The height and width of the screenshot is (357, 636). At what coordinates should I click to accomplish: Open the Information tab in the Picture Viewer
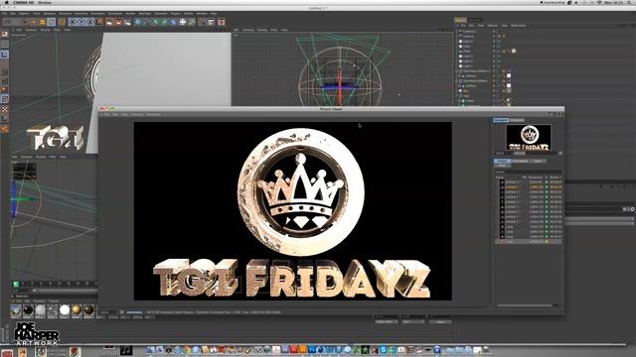pos(520,161)
